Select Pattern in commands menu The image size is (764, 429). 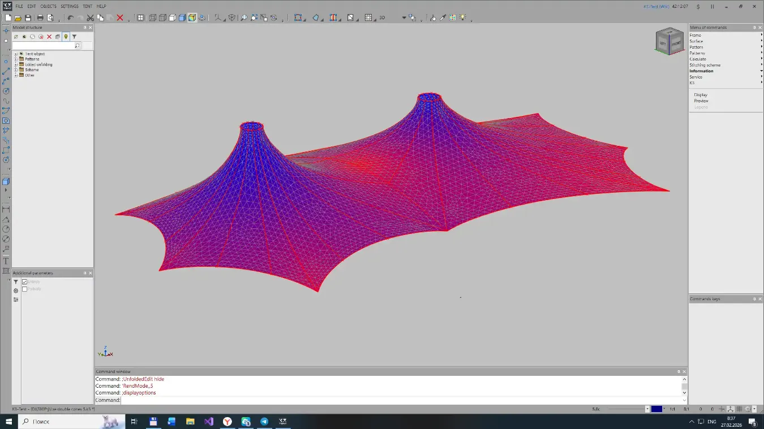726,47
